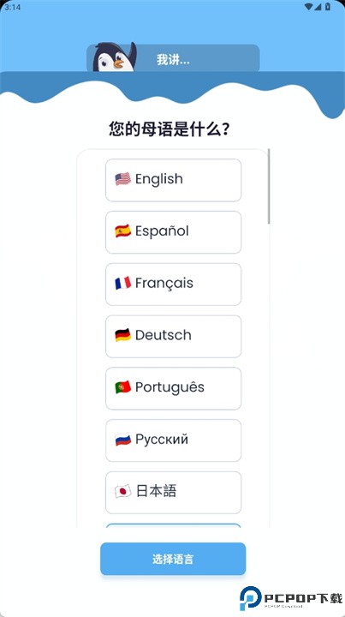
Task: Tap the penguin mascot icon
Action: pyautogui.click(x=115, y=57)
